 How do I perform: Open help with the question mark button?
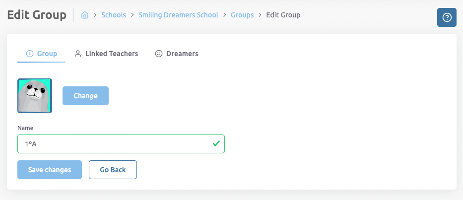[447, 17]
